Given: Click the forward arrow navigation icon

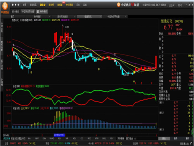Looking at the screenshot, I should (19, 5).
